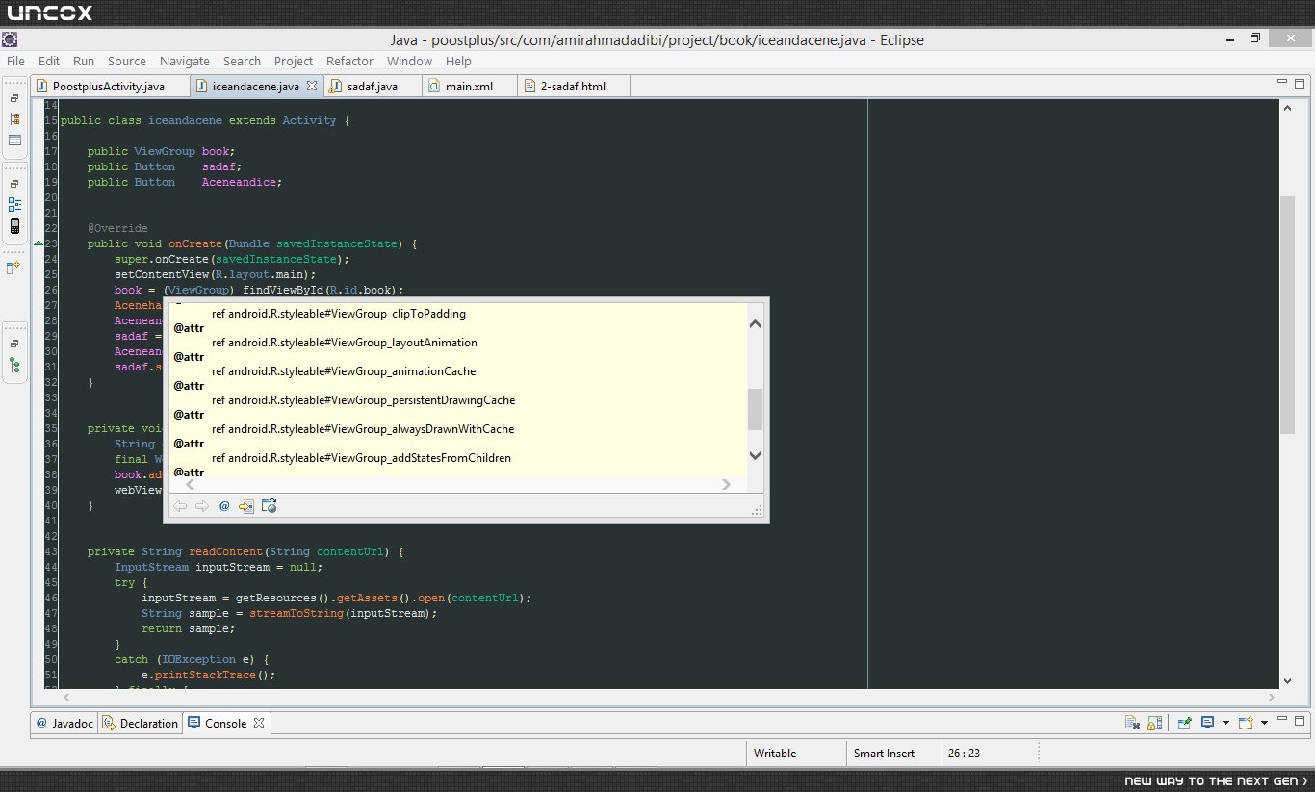The image size is (1315, 792).
Task: Switch to PoostplusActivity.java tab
Action: (109, 86)
